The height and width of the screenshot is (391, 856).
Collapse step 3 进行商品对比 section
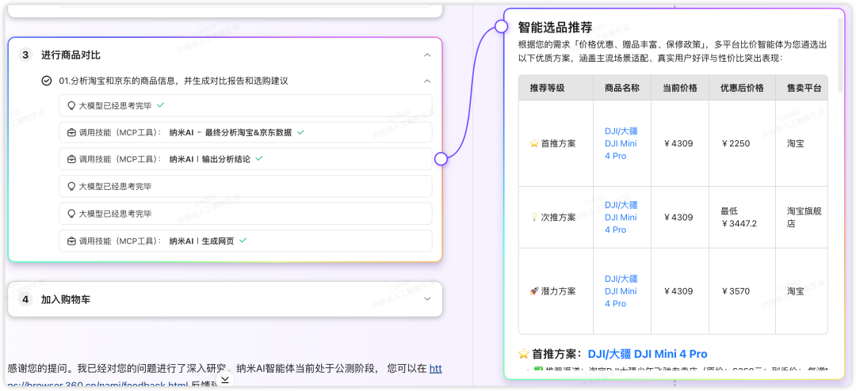427,55
